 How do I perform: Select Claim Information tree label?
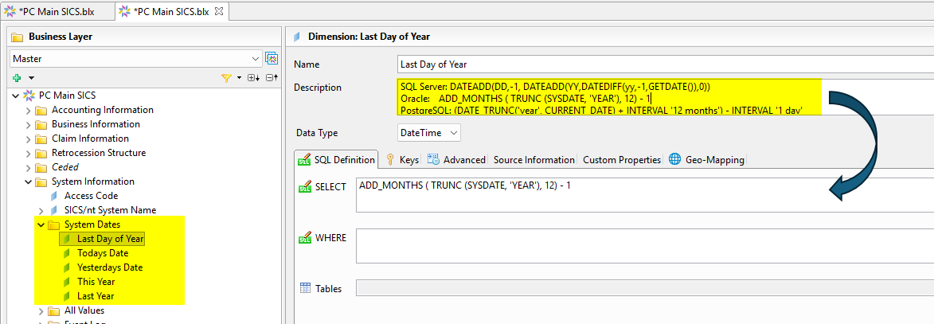91,139
